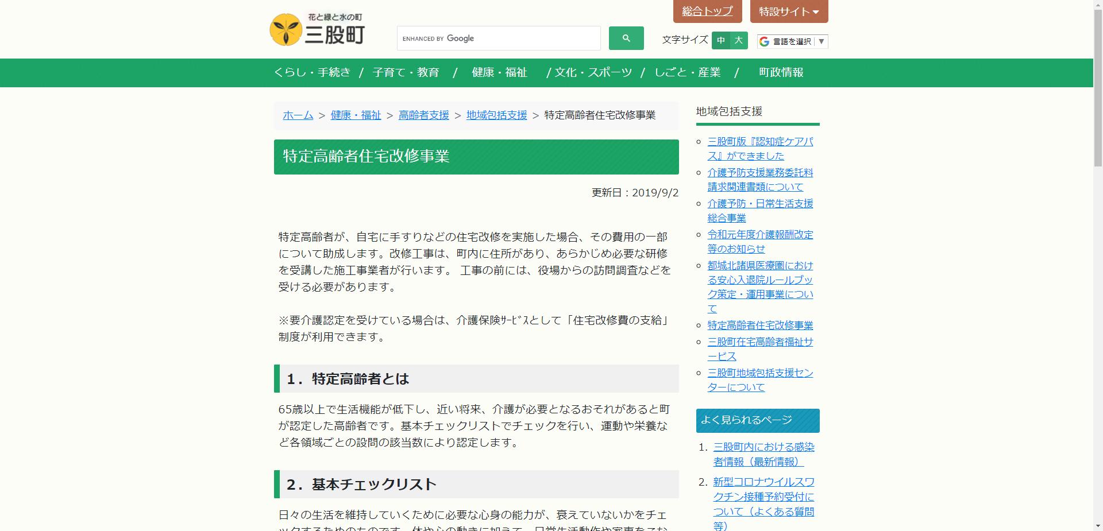Toggle the 文字サイズ setting to large
The image size is (1103, 531).
point(738,40)
